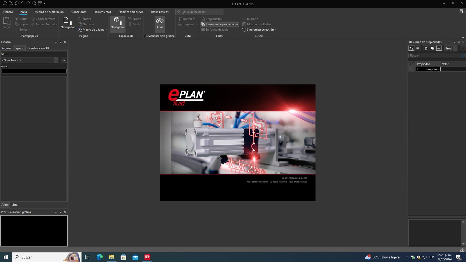Screen dimensions: 466x262
Task: Click Medir in Espacio 3D group
Action: (134, 24)
